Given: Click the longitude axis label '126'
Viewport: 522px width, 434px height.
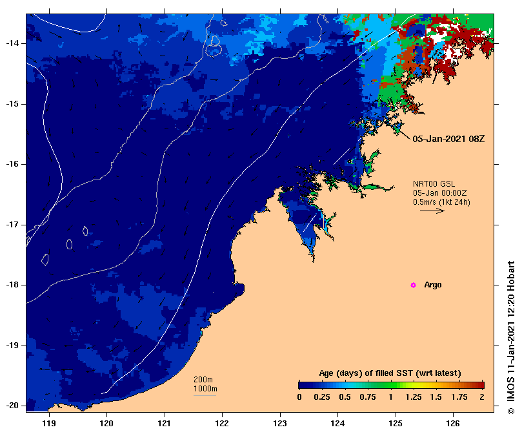Looking at the screenshot, I should 453,423.
